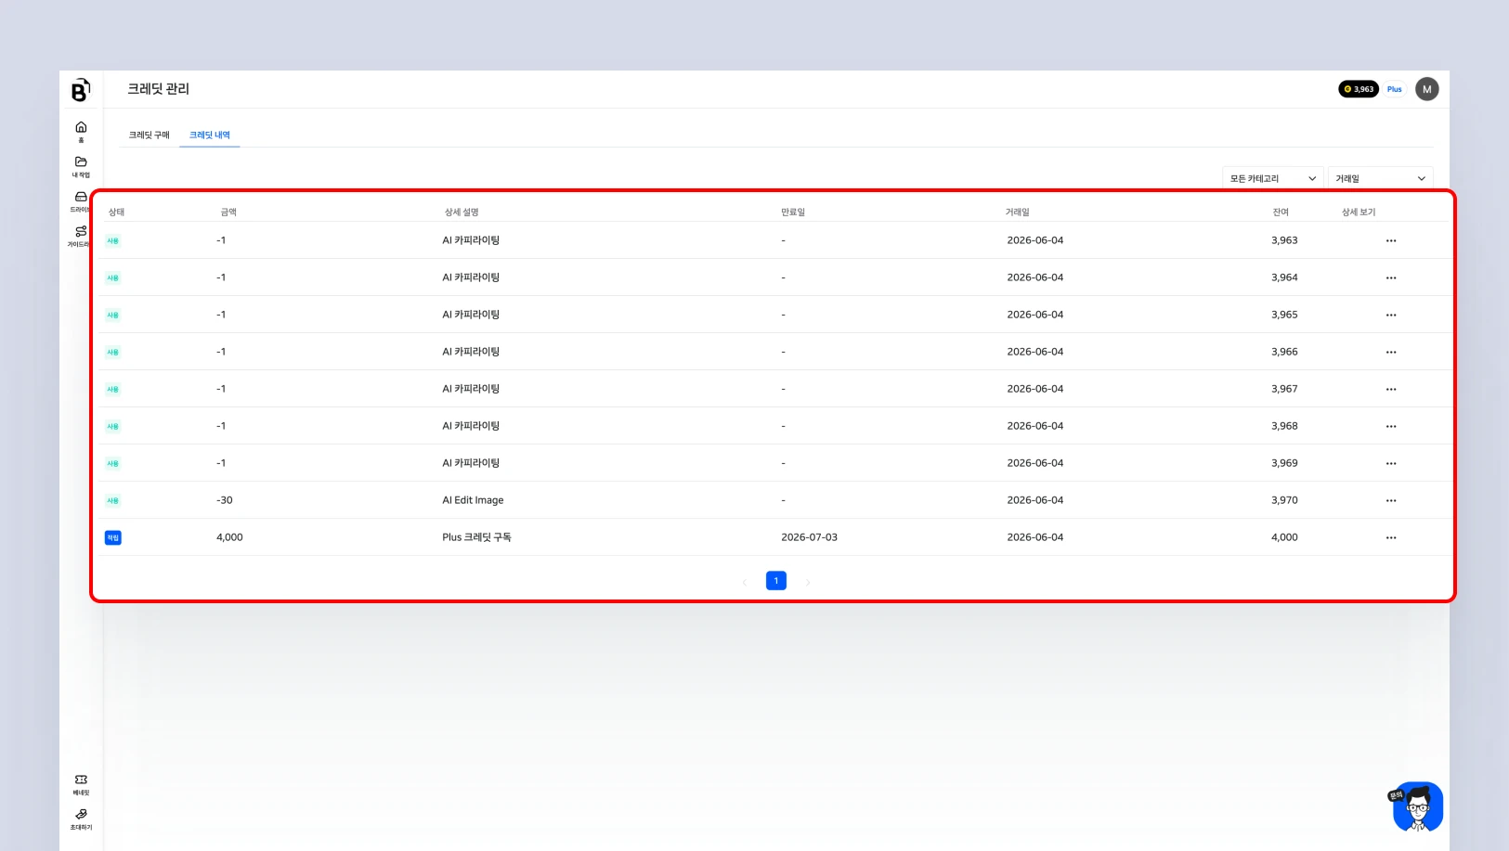Open 드라이브 (Drive) in the sidebar
This screenshot has width=1509, height=851.
[x=81, y=200]
